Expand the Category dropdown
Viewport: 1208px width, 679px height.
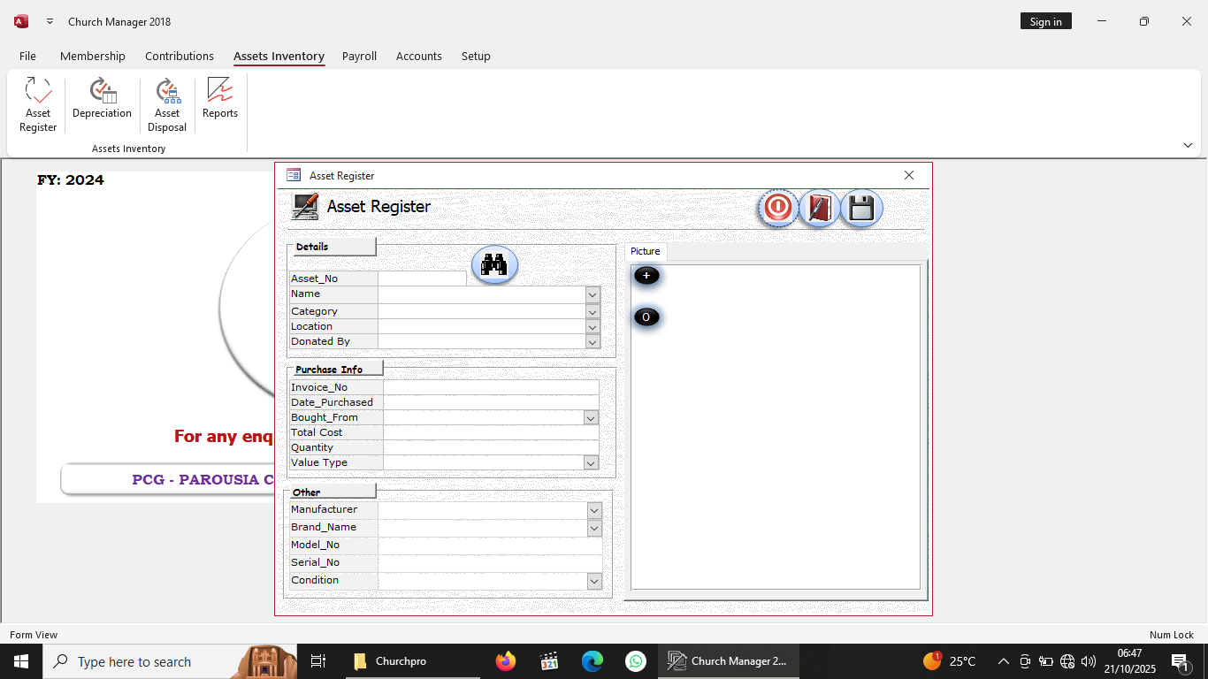pyautogui.click(x=593, y=311)
